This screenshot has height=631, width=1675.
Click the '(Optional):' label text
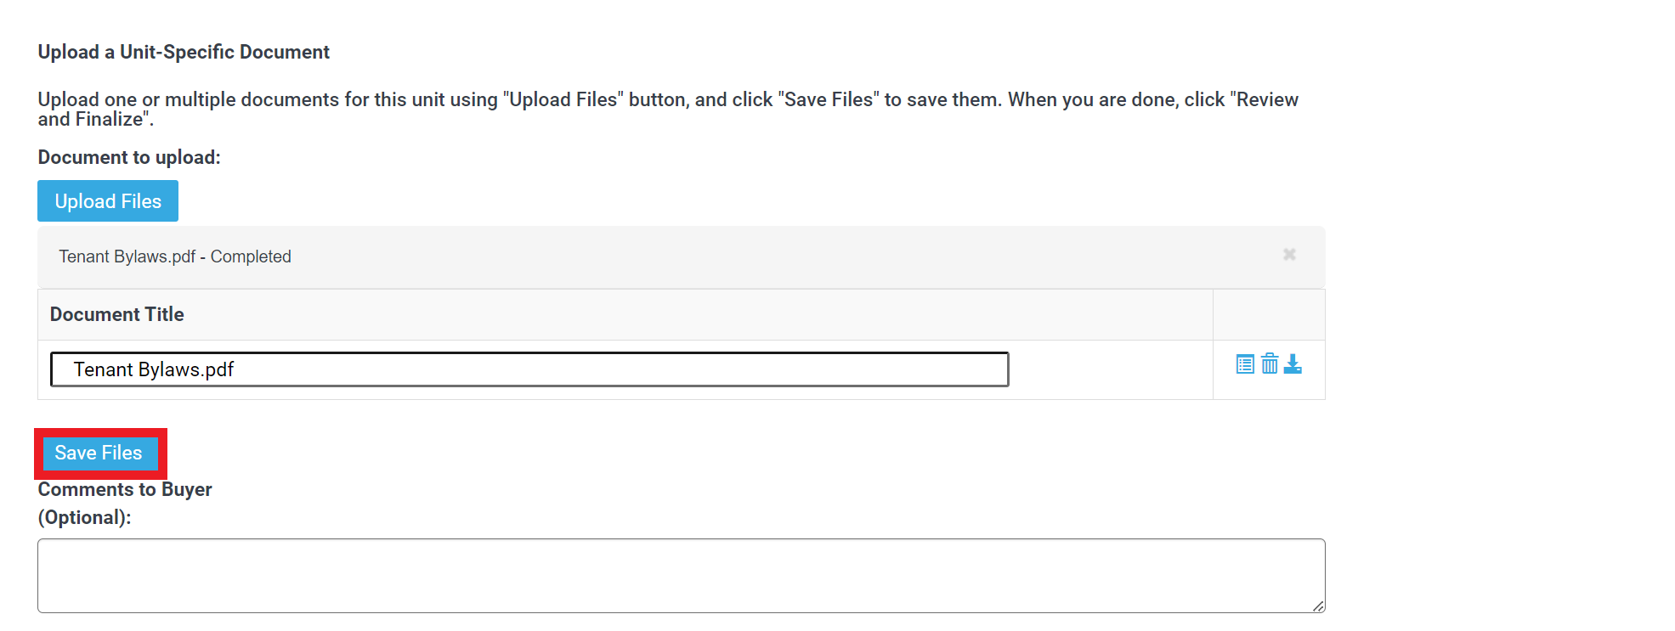click(x=84, y=518)
